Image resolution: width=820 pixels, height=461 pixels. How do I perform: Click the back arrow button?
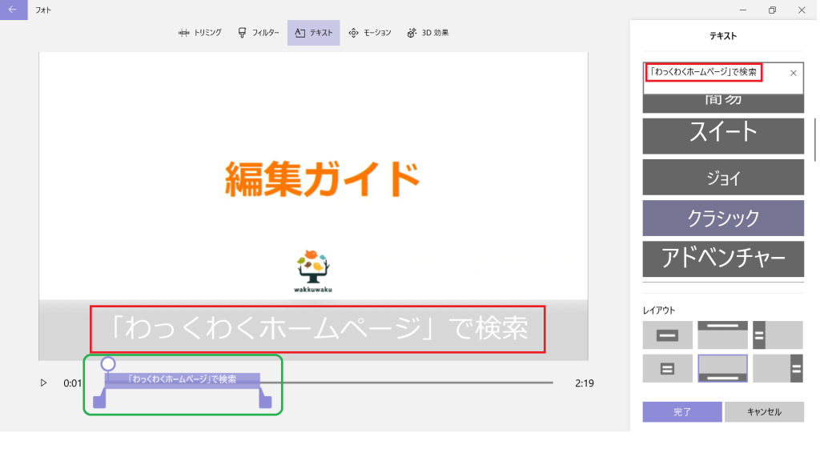click(13, 10)
